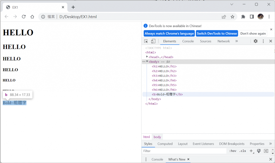Open a new browser tab
This screenshot has width=275, height=163.
coord(73,7)
